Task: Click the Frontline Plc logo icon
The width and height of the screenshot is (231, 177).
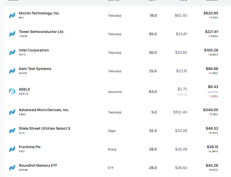Action: [12, 149]
